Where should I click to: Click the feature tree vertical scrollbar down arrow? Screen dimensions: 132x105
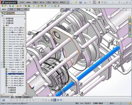click(25, 93)
